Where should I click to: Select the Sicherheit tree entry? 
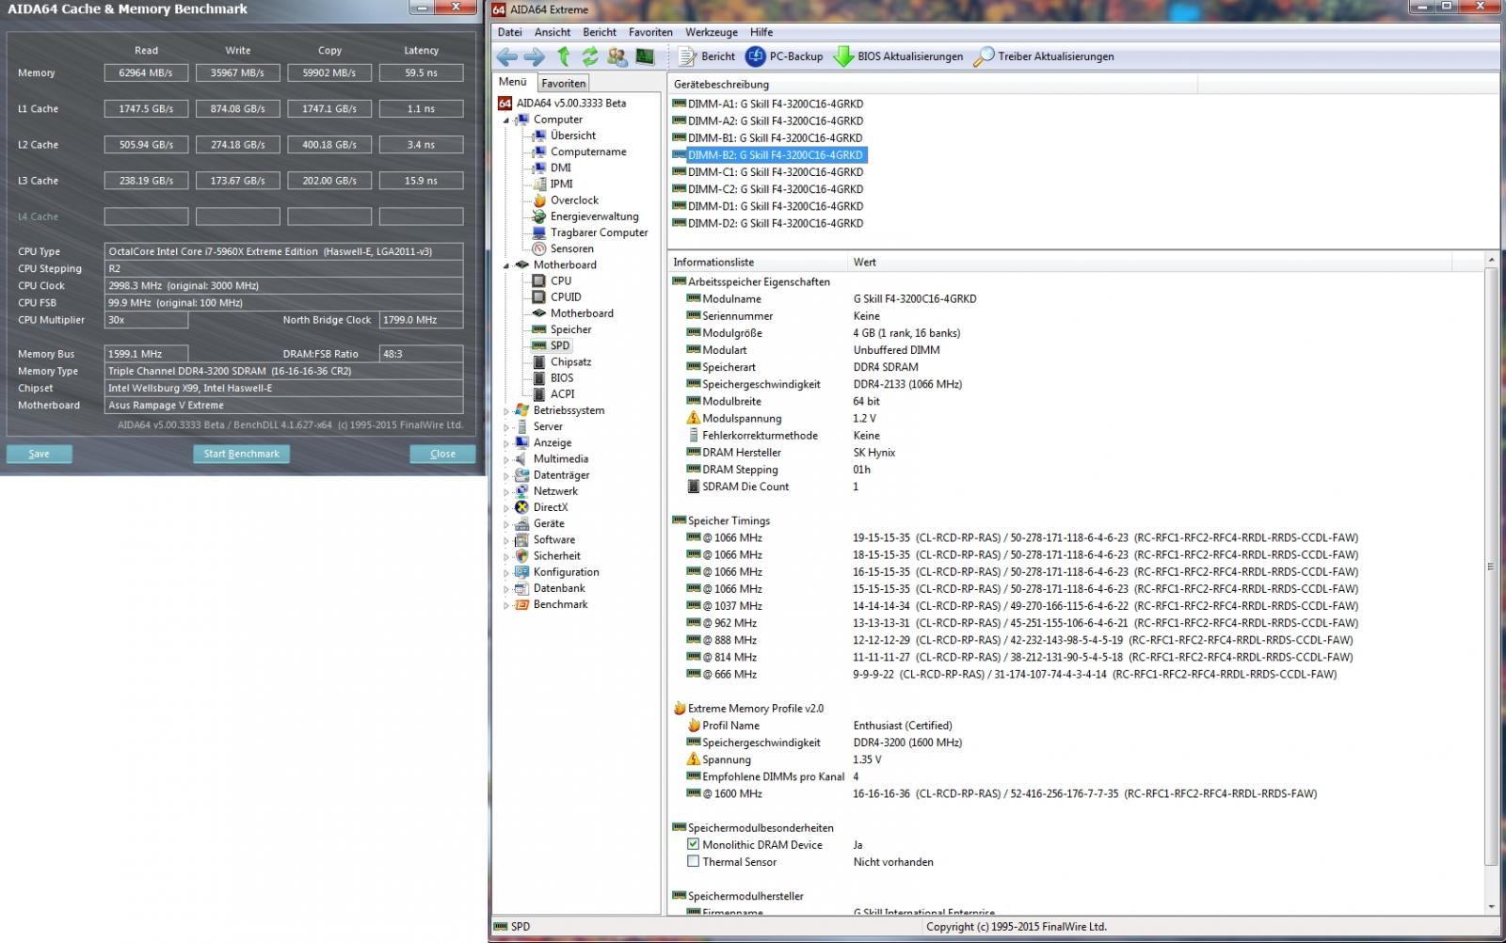click(548, 556)
